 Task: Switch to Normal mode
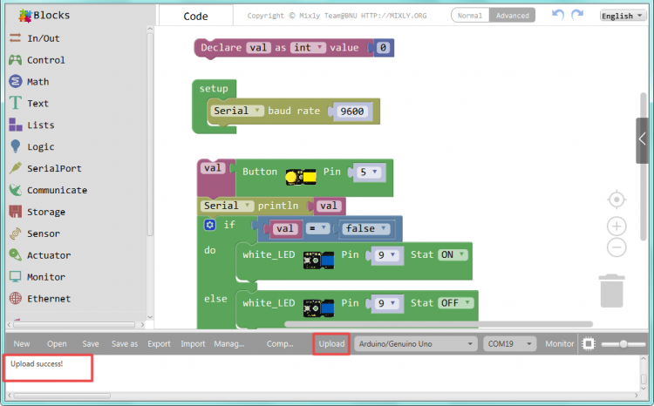[x=469, y=16]
